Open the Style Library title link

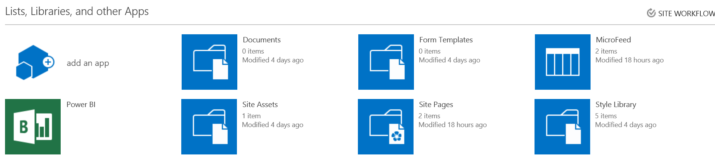(x=616, y=104)
